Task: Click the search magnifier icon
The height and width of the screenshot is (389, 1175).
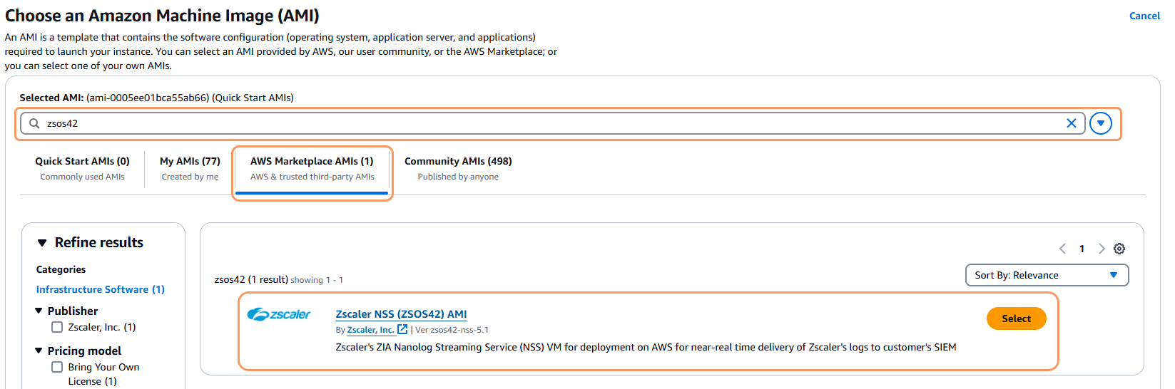Action: pos(34,123)
